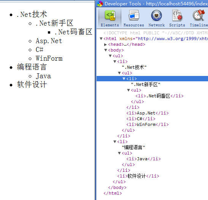Expand the head node
The width and height of the screenshot is (208, 200).
click(105, 45)
